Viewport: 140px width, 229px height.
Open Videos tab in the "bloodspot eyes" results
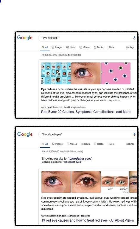click(71, 144)
